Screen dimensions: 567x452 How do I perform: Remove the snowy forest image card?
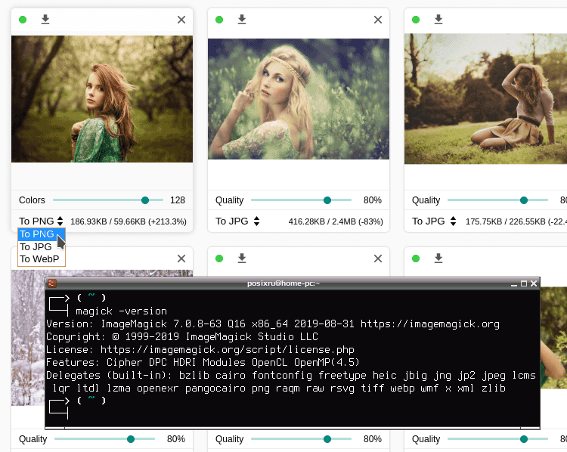[181, 259]
